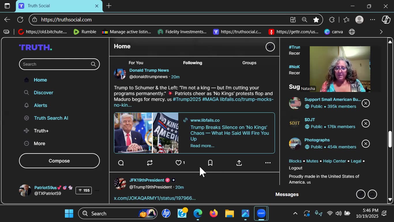Screen dimensions: 394x222
Task: Show more bookmarks with the right chevron
Action: [x=381, y=32]
